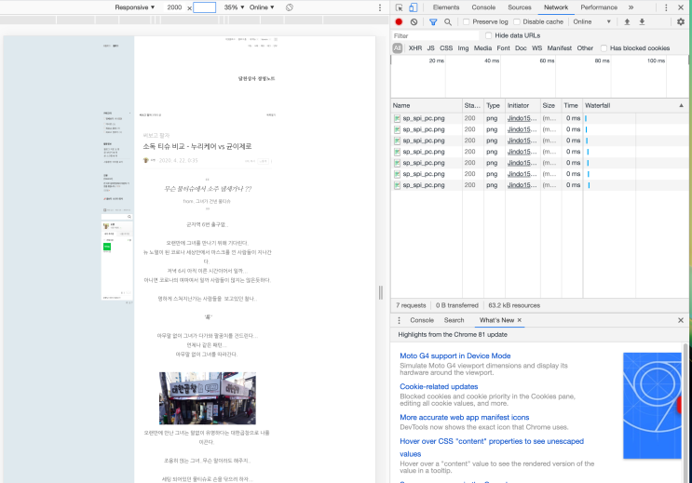Open the 35% zoom dropdown
This screenshot has width=692, height=483.
(x=234, y=7)
